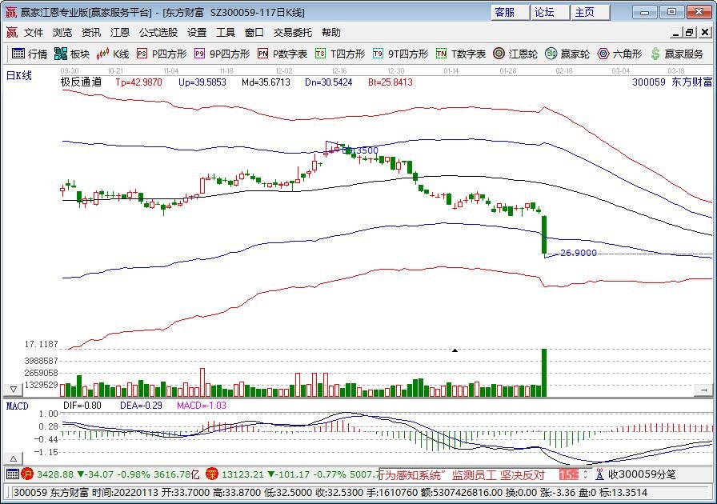Click the large green down candlestick
The width and height of the screenshot is (717, 504).
[x=544, y=234]
